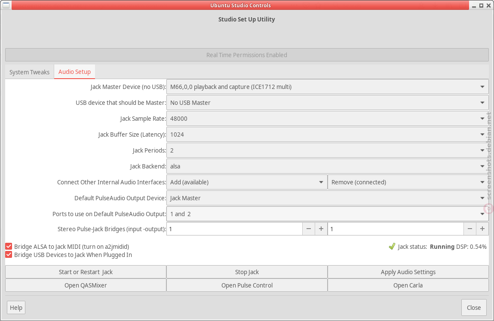Viewport: 494px width, 321px height.
Task: Open the window menu icon in title bar
Action: [x=6, y=5]
